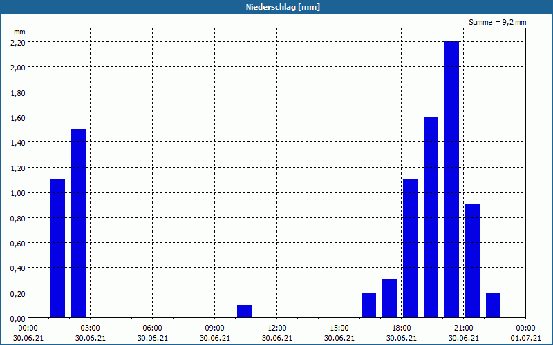Click the 2,20 y-axis label
Viewport: 553px width, 345px height.
click(x=18, y=42)
